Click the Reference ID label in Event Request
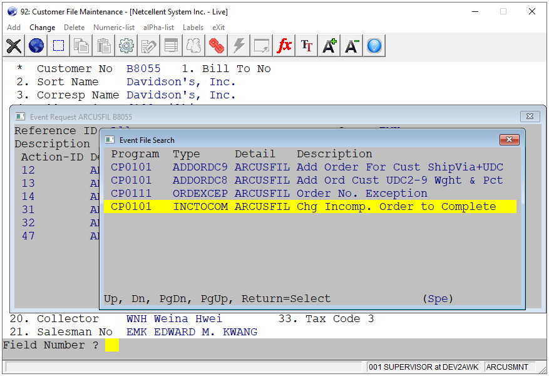Image resolution: width=549 pixels, height=376 pixels. 56,131
